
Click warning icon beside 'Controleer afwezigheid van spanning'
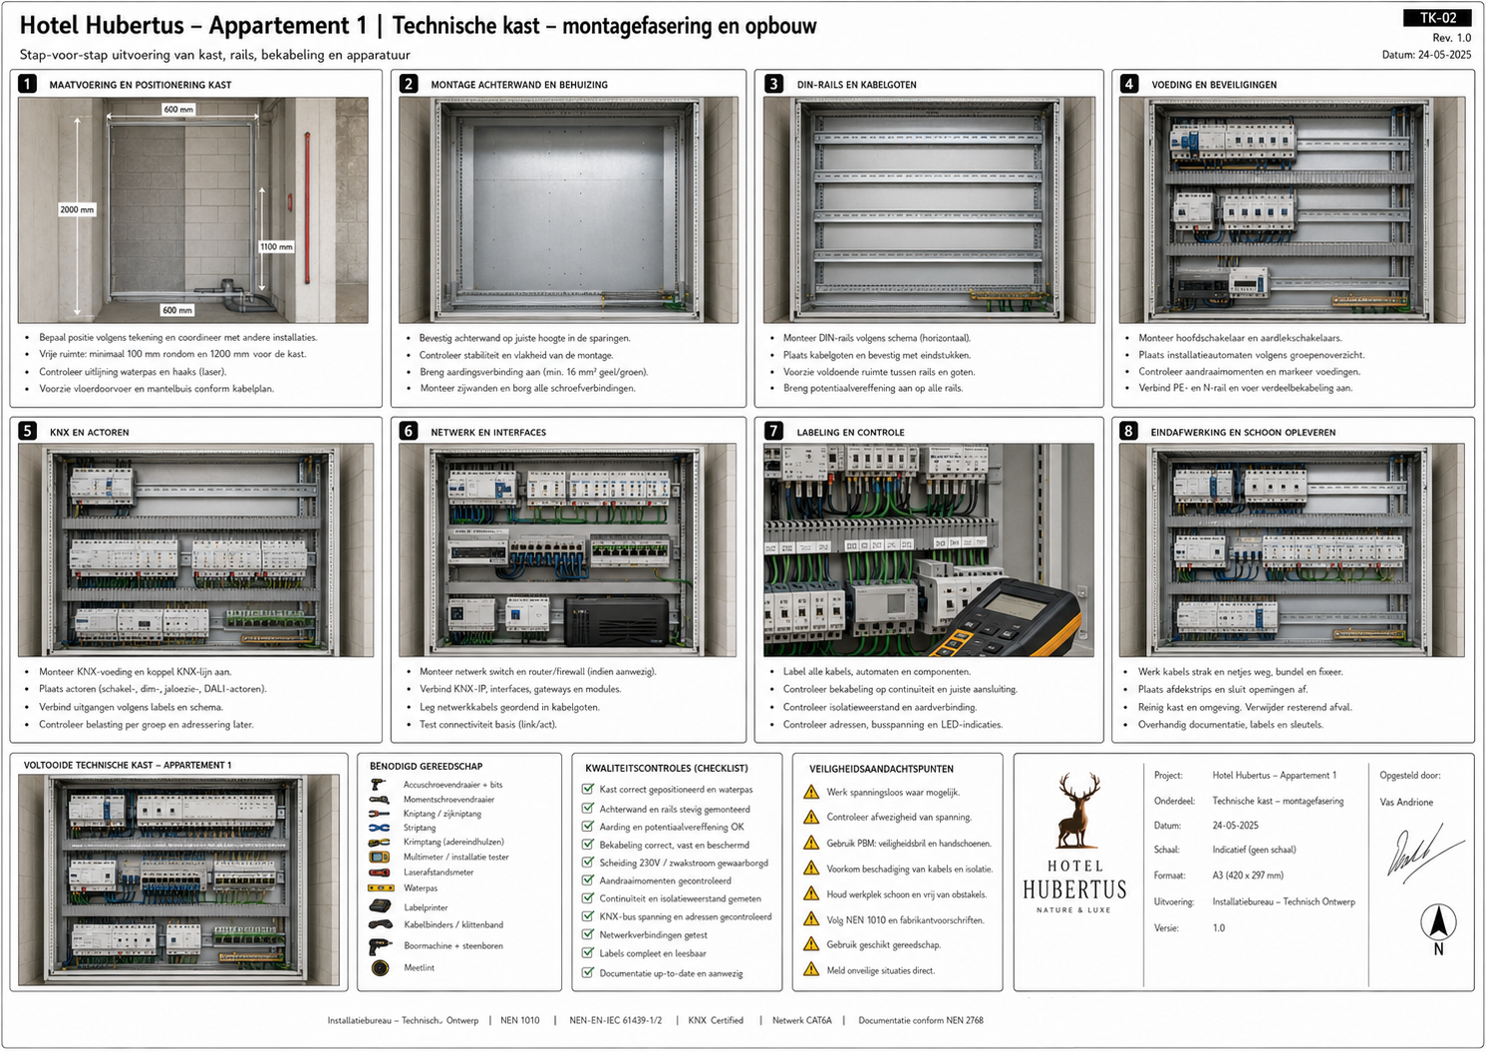click(811, 817)
